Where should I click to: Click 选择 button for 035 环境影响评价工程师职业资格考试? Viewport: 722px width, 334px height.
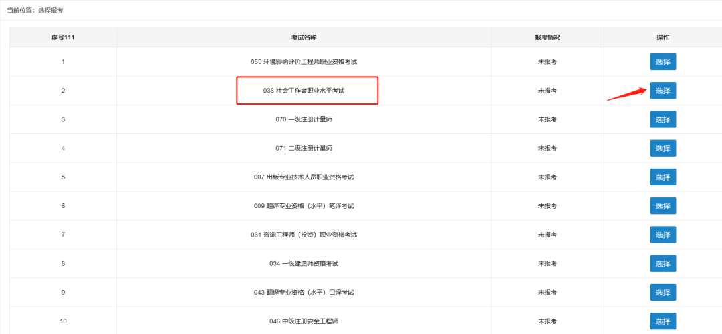(663, 61)
